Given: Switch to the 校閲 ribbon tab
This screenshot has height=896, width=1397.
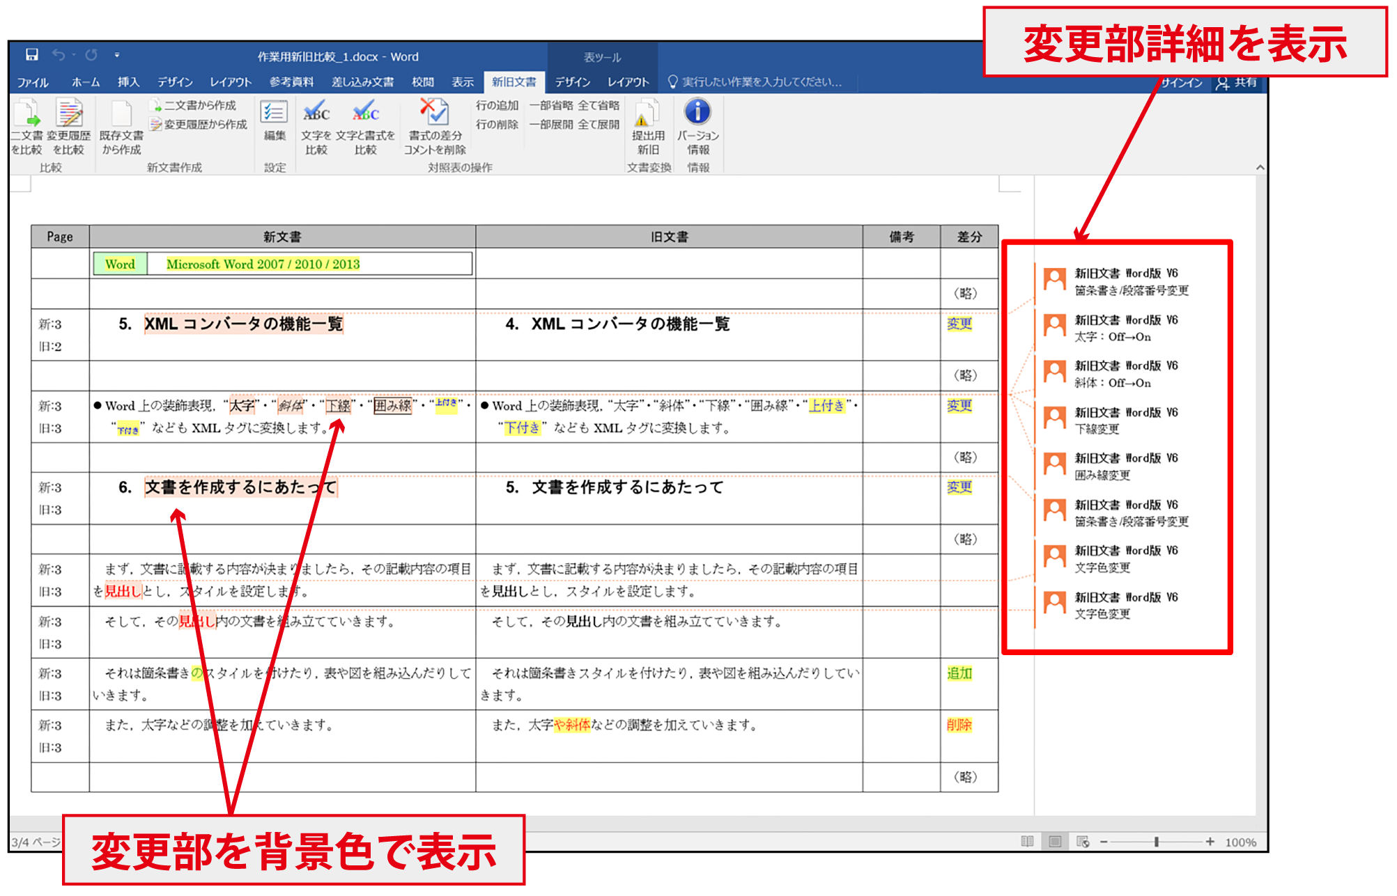Looking at the screenshot, I should tap(424, 82).
